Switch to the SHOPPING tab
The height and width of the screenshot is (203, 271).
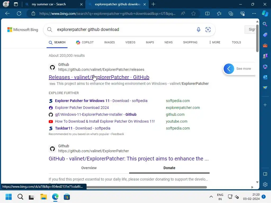pyautogui.click(x=190, y=43)
